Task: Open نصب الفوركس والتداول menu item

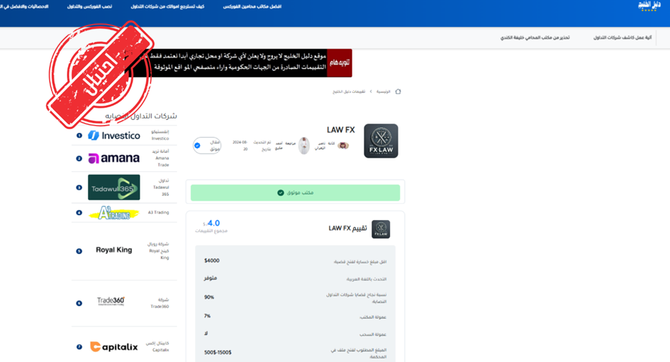Action: click(x=89, y=6)
